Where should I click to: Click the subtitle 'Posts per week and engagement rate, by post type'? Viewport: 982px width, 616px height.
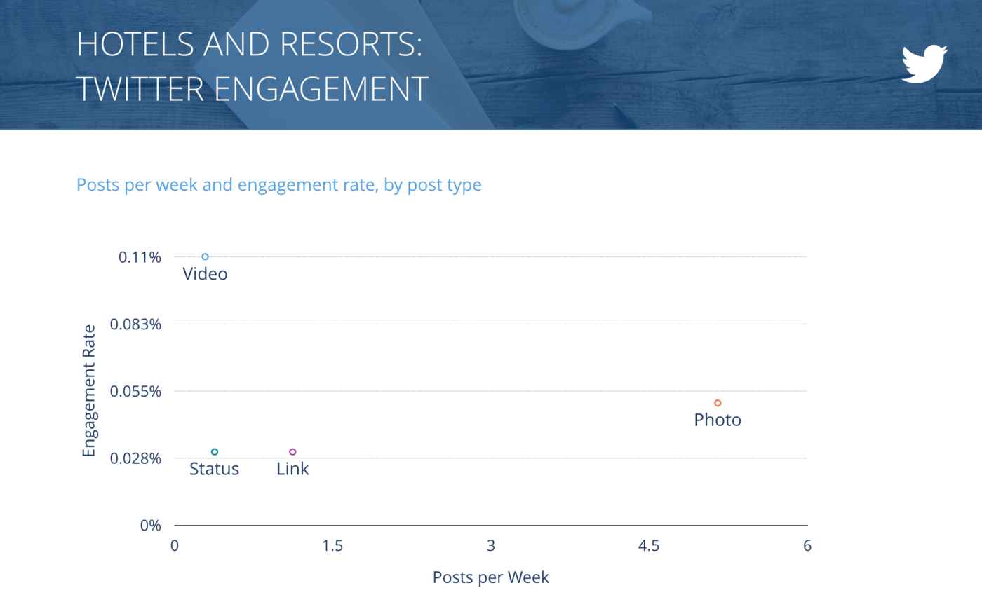tap(279, 185)
